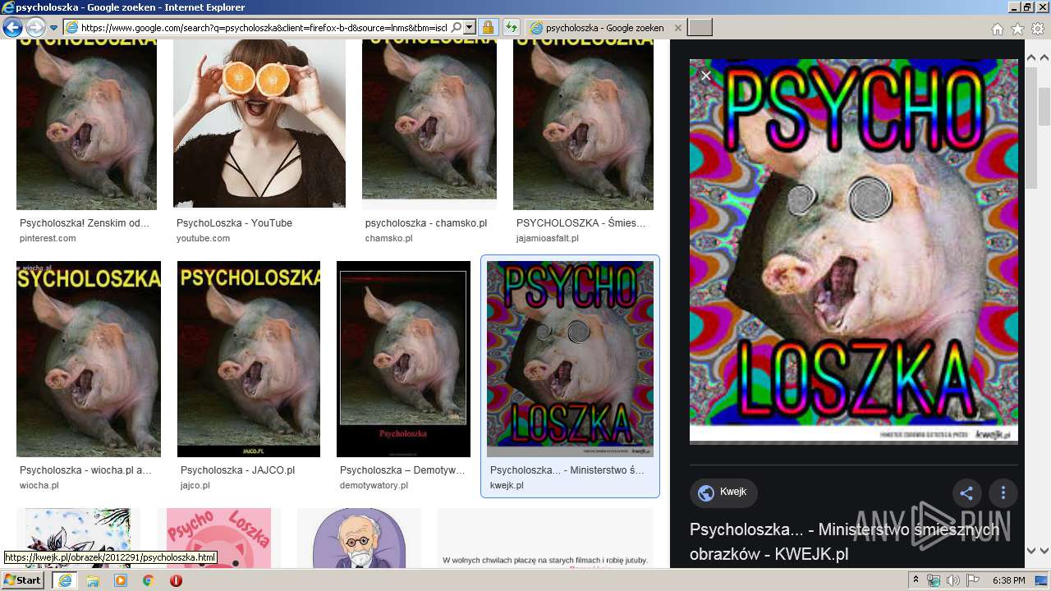
Task: Click the network tray icon
Action: [934, 580]
